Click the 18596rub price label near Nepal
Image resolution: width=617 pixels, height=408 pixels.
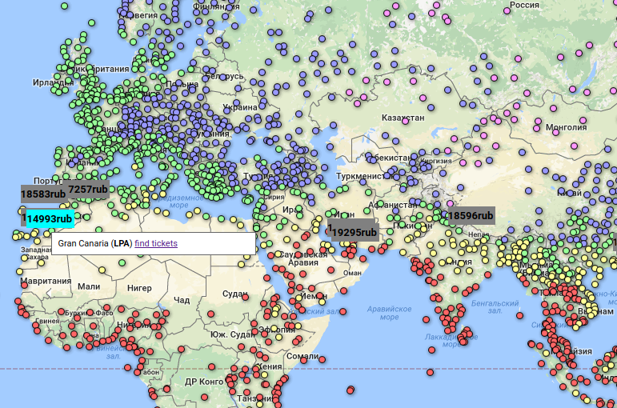click(x=470, y=215)
